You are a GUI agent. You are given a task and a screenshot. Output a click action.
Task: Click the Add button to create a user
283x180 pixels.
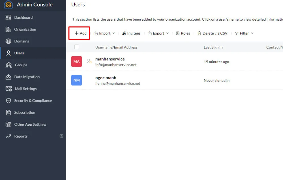pos(79,33)
